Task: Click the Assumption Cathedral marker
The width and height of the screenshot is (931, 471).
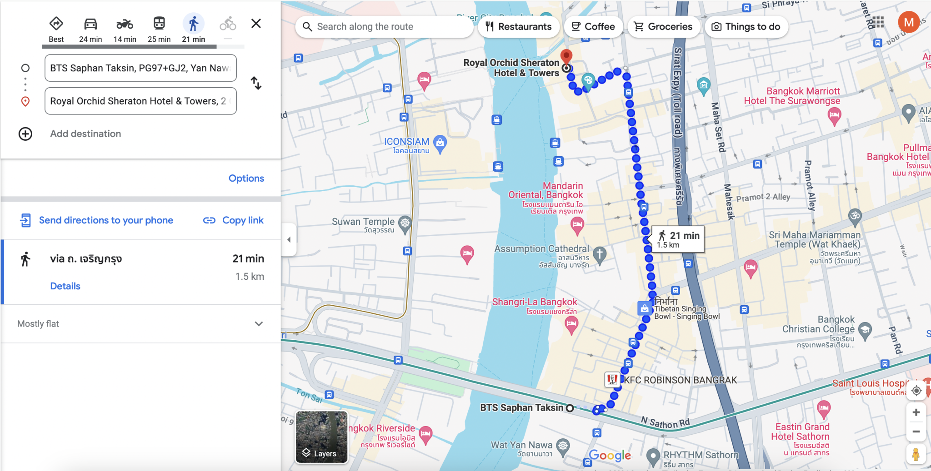Action: (x=600, y=255)
